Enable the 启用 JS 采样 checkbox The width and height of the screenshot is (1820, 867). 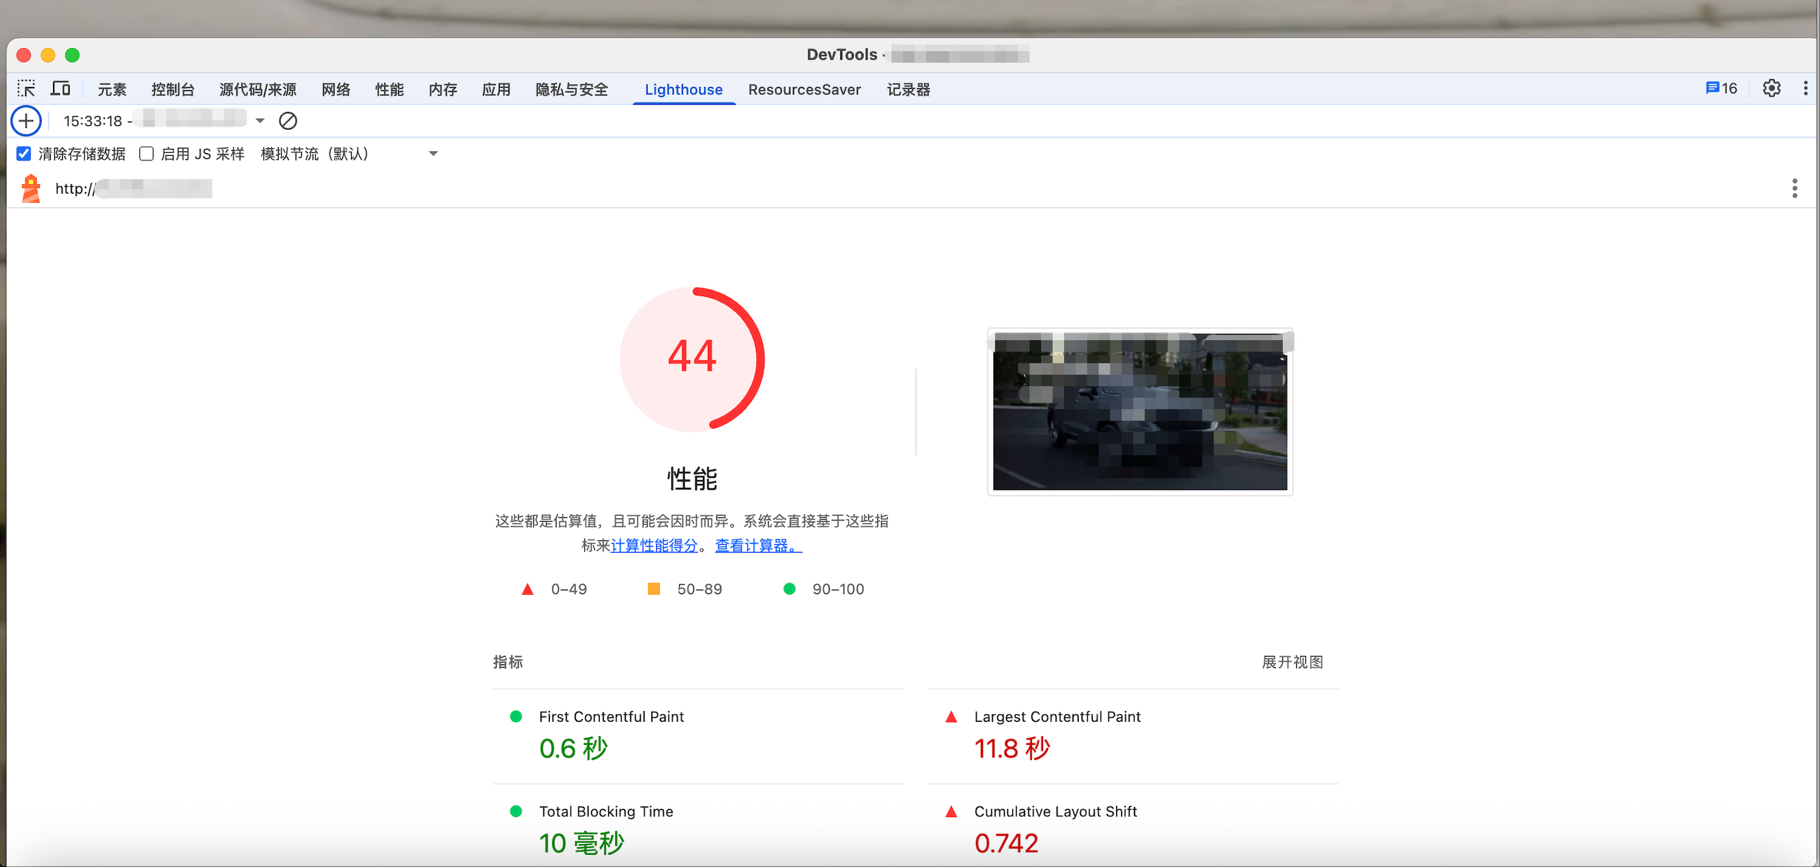tap(146, 153)
